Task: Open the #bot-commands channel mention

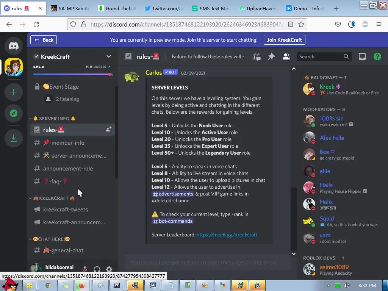Action: pos(172,221)
